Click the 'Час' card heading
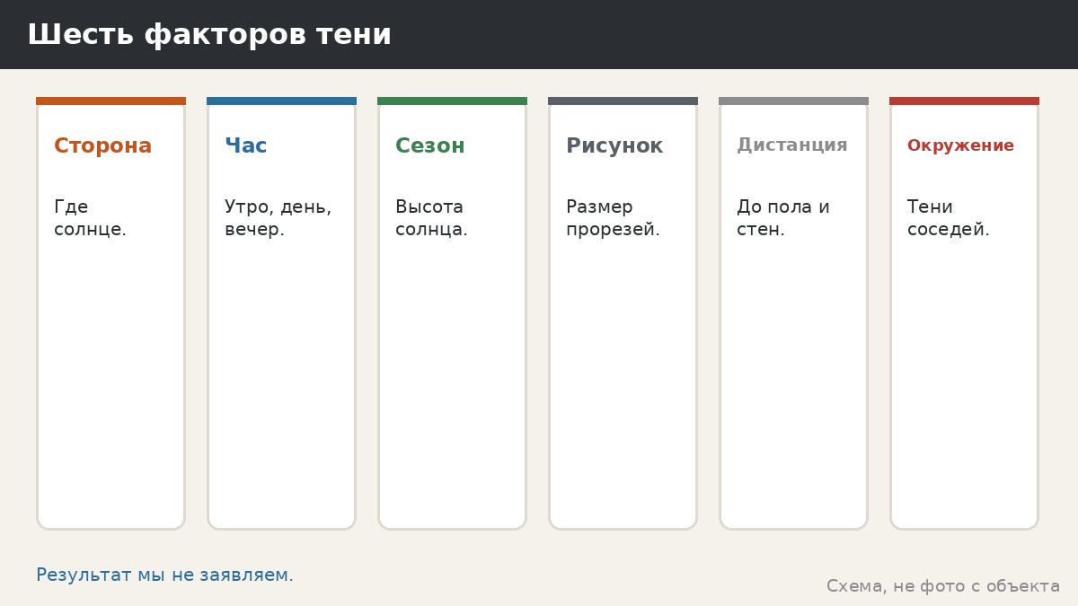 point(245,145)
